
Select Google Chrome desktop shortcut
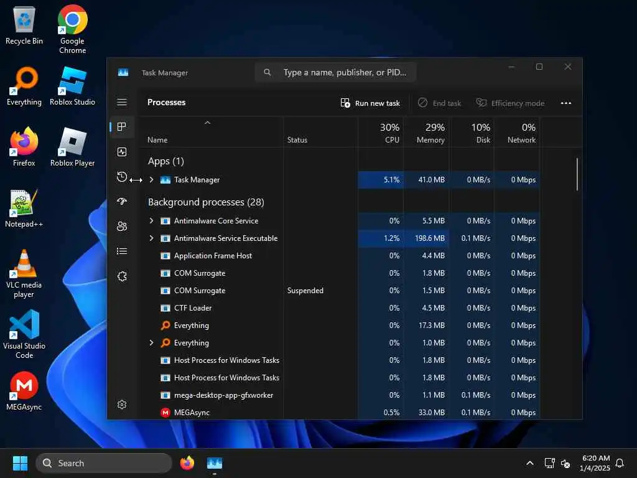[73, 29]
